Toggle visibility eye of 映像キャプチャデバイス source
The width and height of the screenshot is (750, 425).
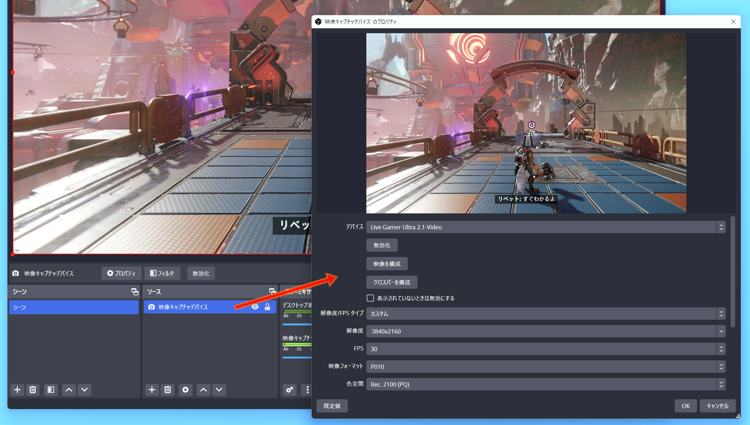pyautogui.click(x=255, y=307)
